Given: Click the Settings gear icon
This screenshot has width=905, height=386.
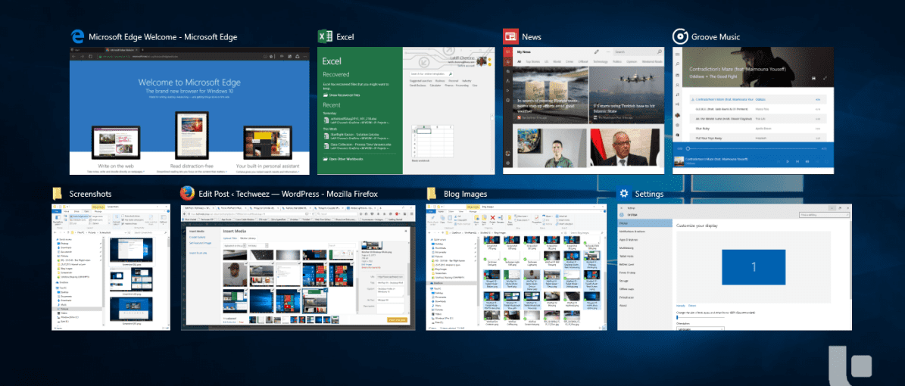Looking at the screenshot, I should (623, 194).
